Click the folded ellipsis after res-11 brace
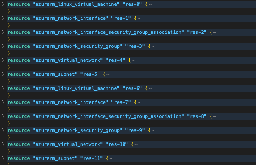This screenshot has width=256, height=165. pyautogui.click(x=111, y=159)
